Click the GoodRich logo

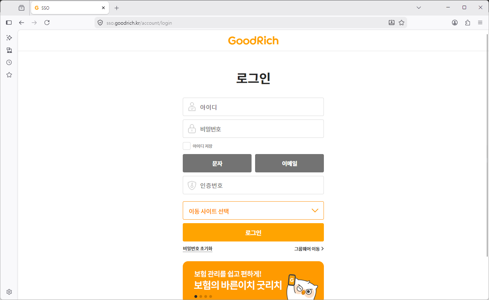point(253,41)
